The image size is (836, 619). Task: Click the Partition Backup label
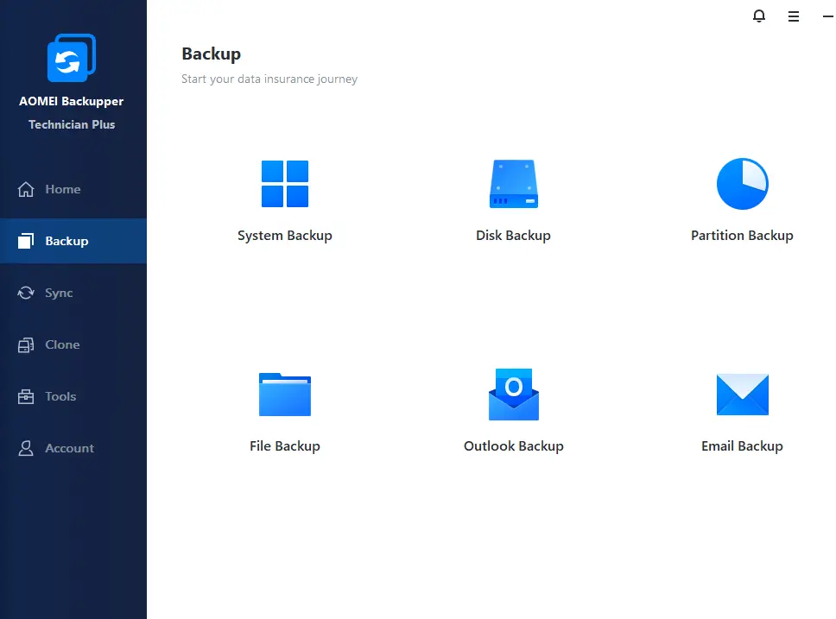click(x=742, y=236)
